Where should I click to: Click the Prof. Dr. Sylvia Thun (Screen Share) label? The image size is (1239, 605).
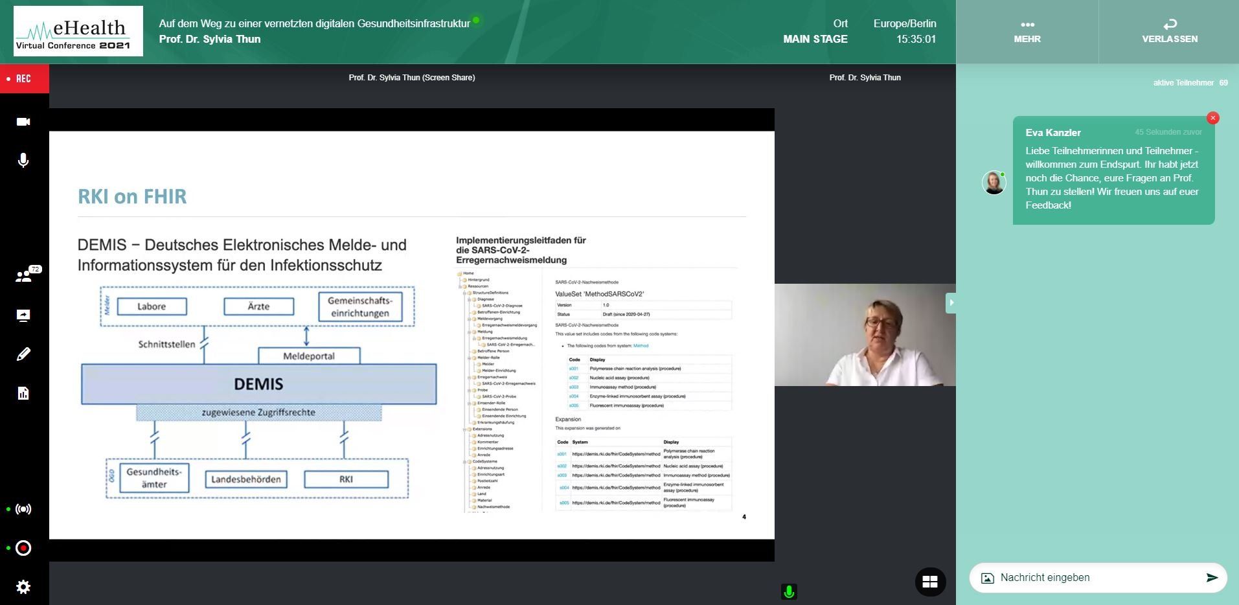tap(412, 78)
